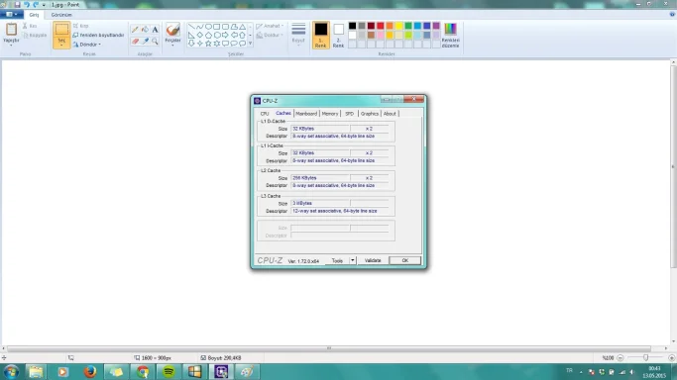The width and height of the screenshot is (677, 380).
Task: Choose the Right triangle shape
Action: point(191,35)
